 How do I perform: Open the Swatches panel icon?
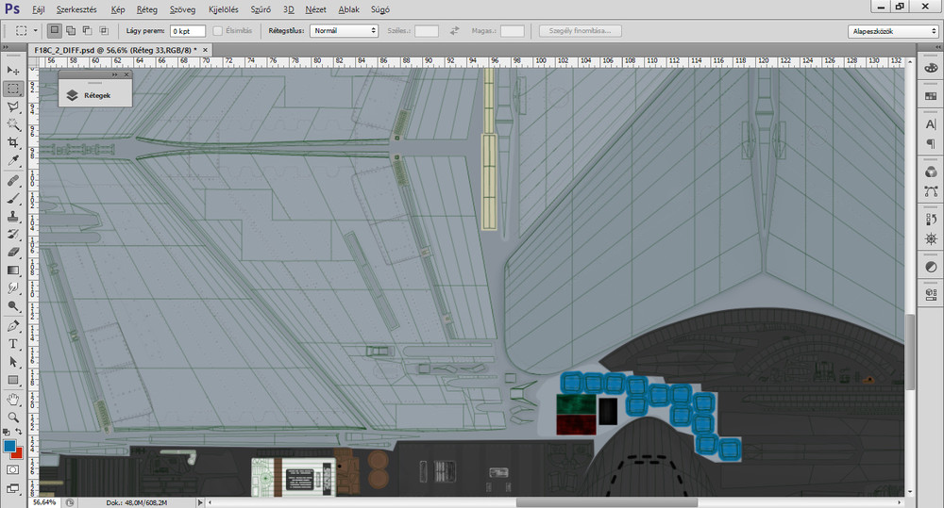pos(931,96)
